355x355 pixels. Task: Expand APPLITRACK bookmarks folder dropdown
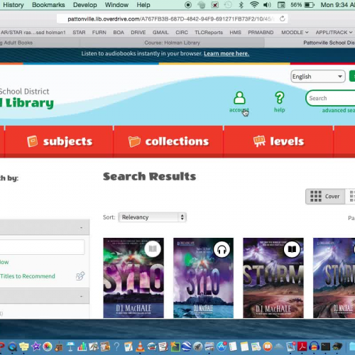point(334,33)
